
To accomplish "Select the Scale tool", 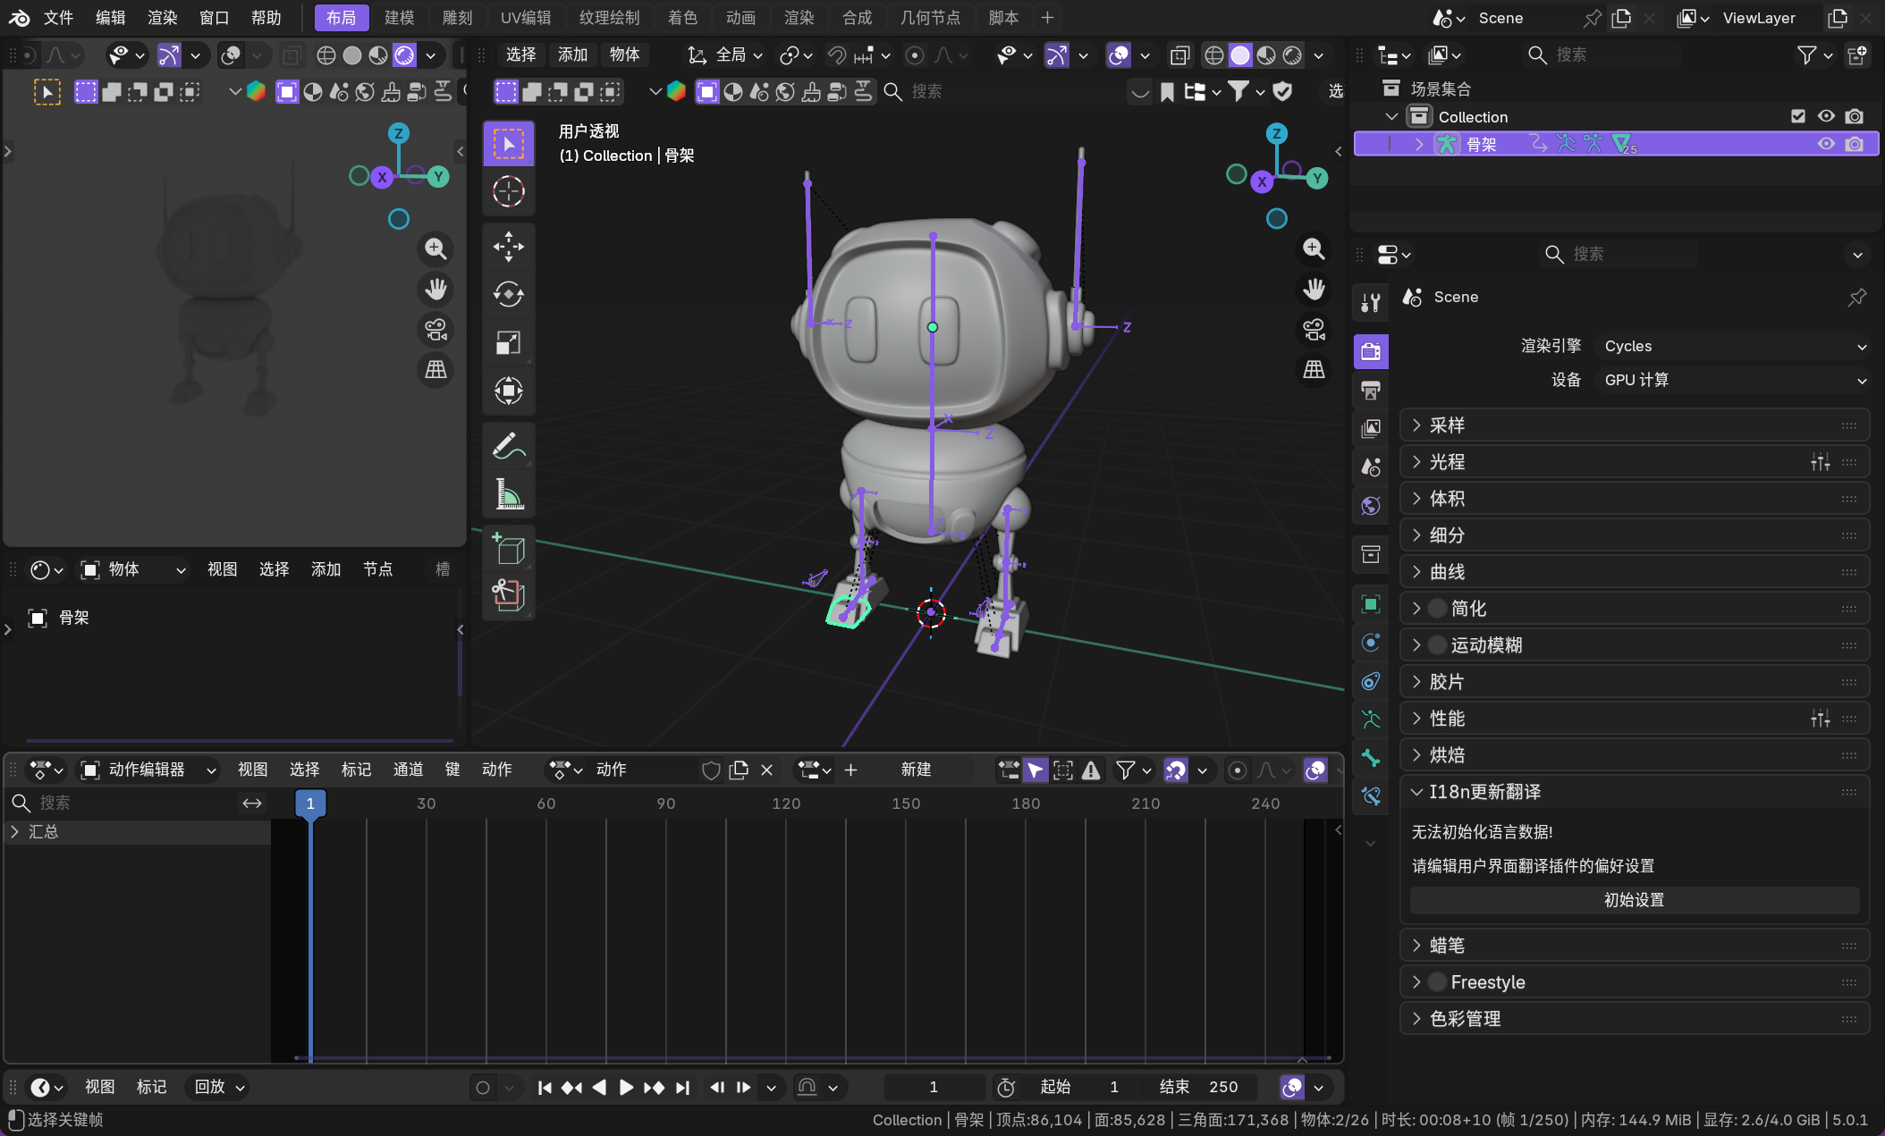I will pos(508,342).
